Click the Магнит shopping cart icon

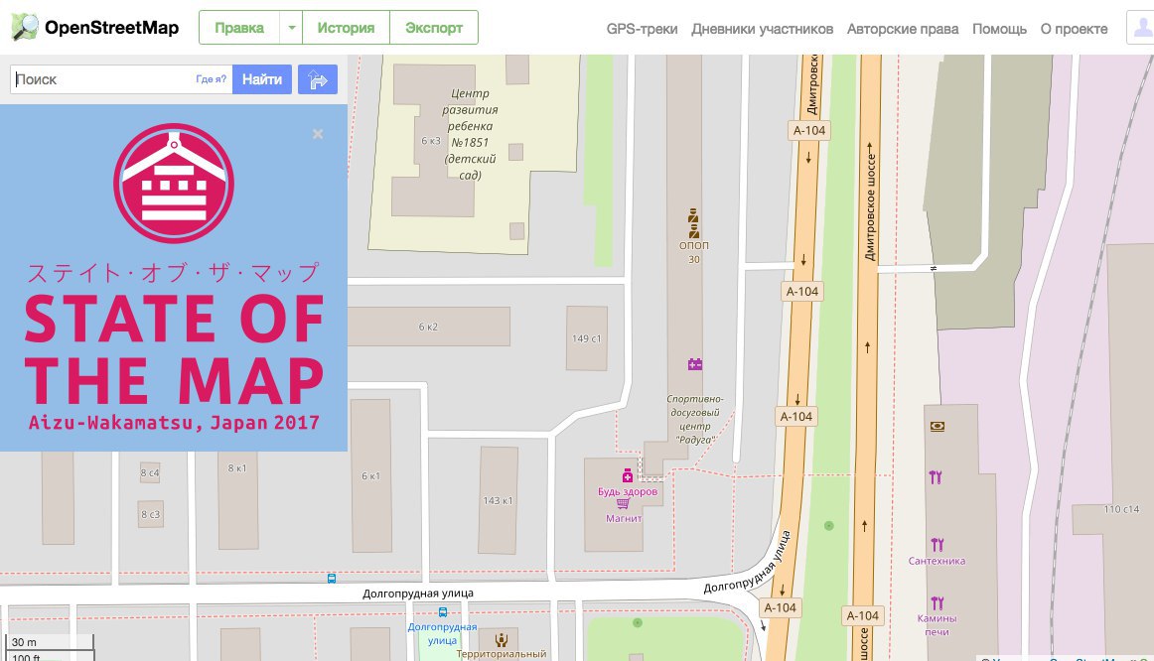(624, 503)
